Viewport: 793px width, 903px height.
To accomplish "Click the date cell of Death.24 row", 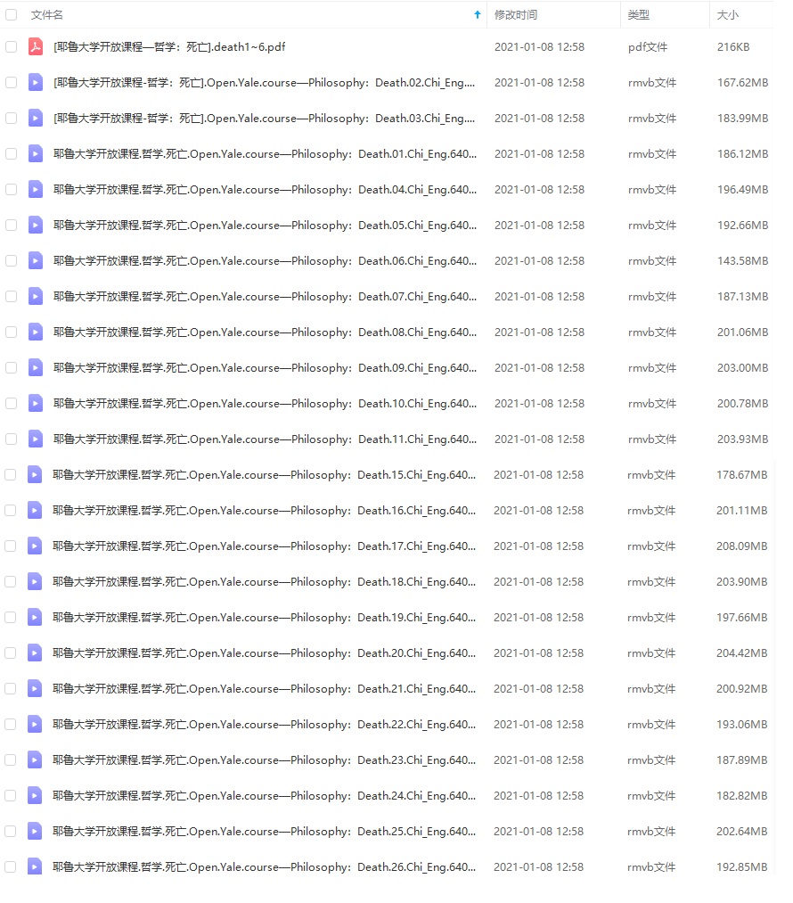I will click(x=538, y=796).
